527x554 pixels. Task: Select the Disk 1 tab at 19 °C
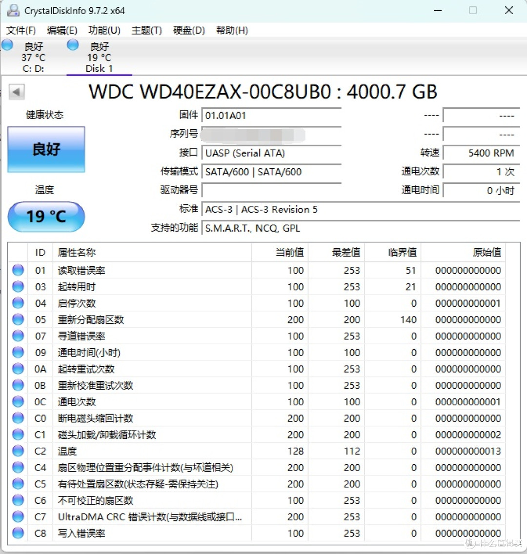coord(100,57)
